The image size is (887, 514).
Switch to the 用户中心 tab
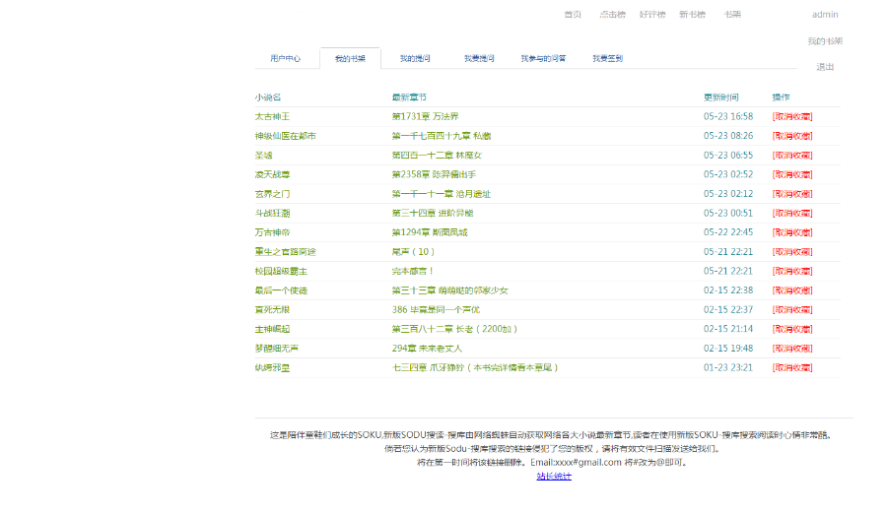[x=285, y=58]
